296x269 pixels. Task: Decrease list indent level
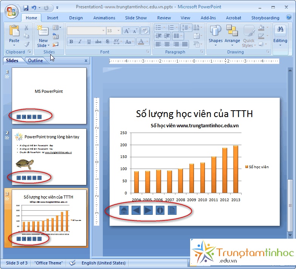[x=158, y=36]
